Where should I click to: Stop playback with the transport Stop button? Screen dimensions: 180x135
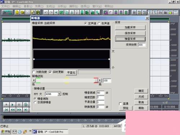[6, 105]
